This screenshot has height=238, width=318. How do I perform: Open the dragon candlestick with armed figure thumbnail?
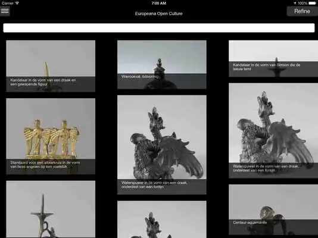click(x=51, y=66)
